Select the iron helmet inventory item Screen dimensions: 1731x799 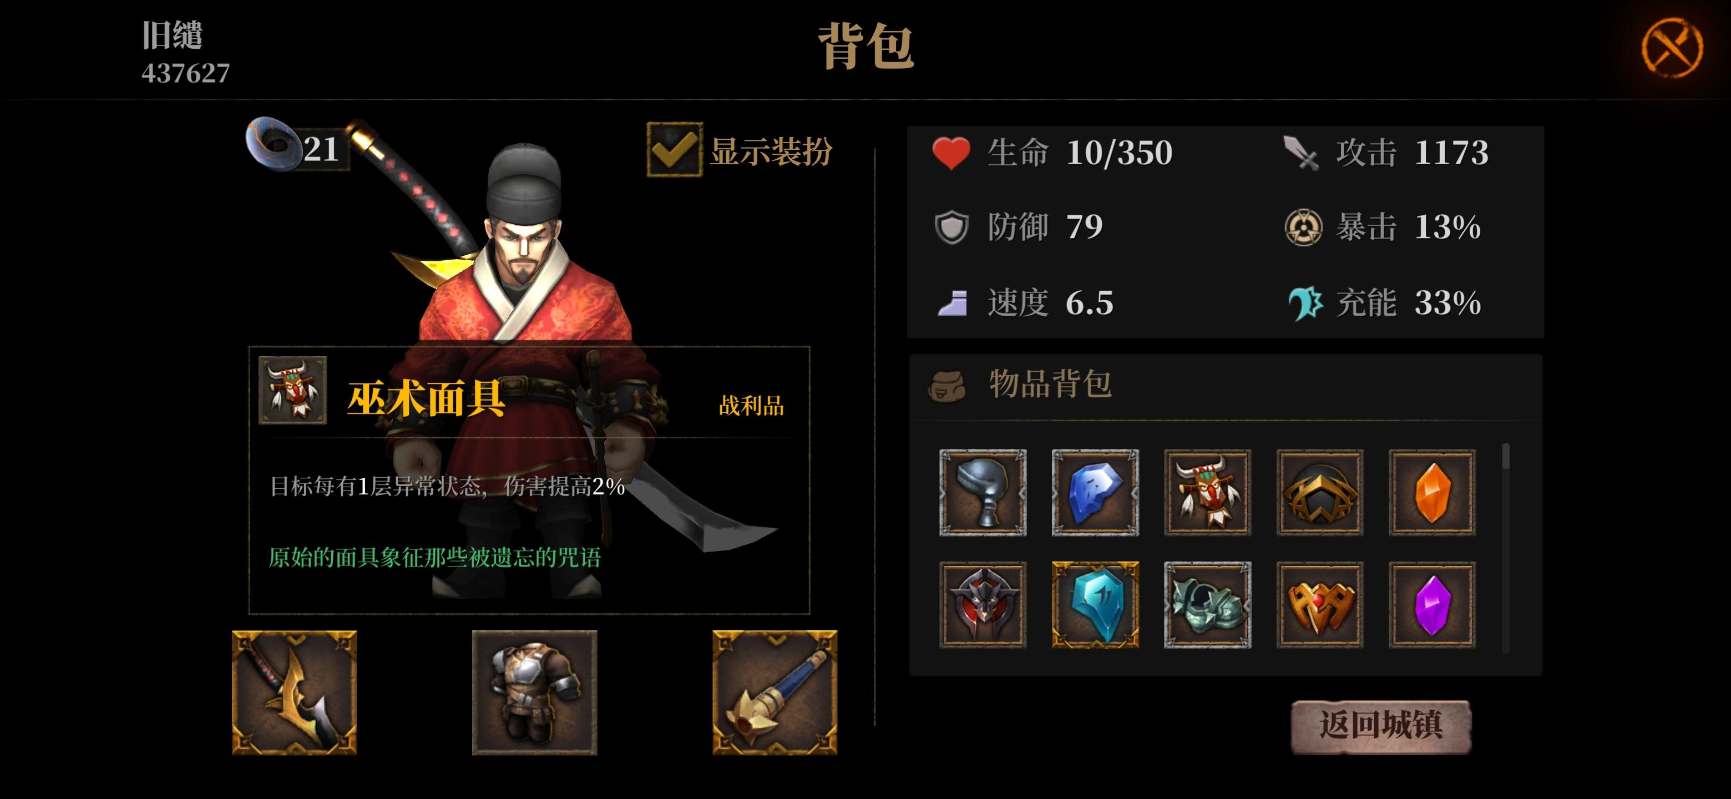tap(983, 493)
